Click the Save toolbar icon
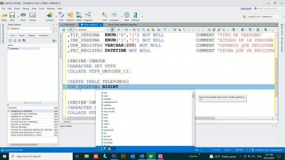Screen dimensions: 285x160 click(12, 17)
